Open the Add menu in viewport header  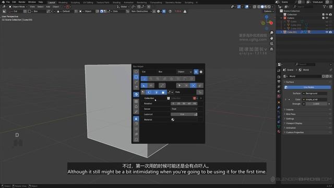(48, 7)
